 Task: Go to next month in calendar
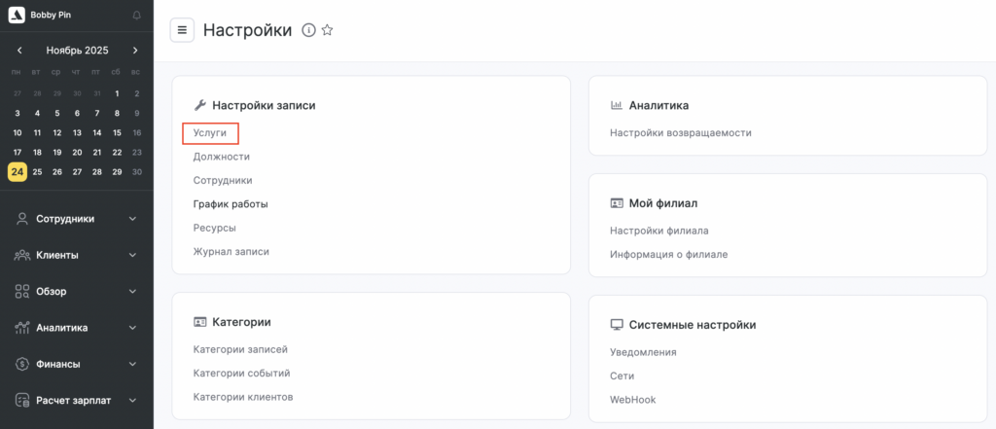(135, 51)
